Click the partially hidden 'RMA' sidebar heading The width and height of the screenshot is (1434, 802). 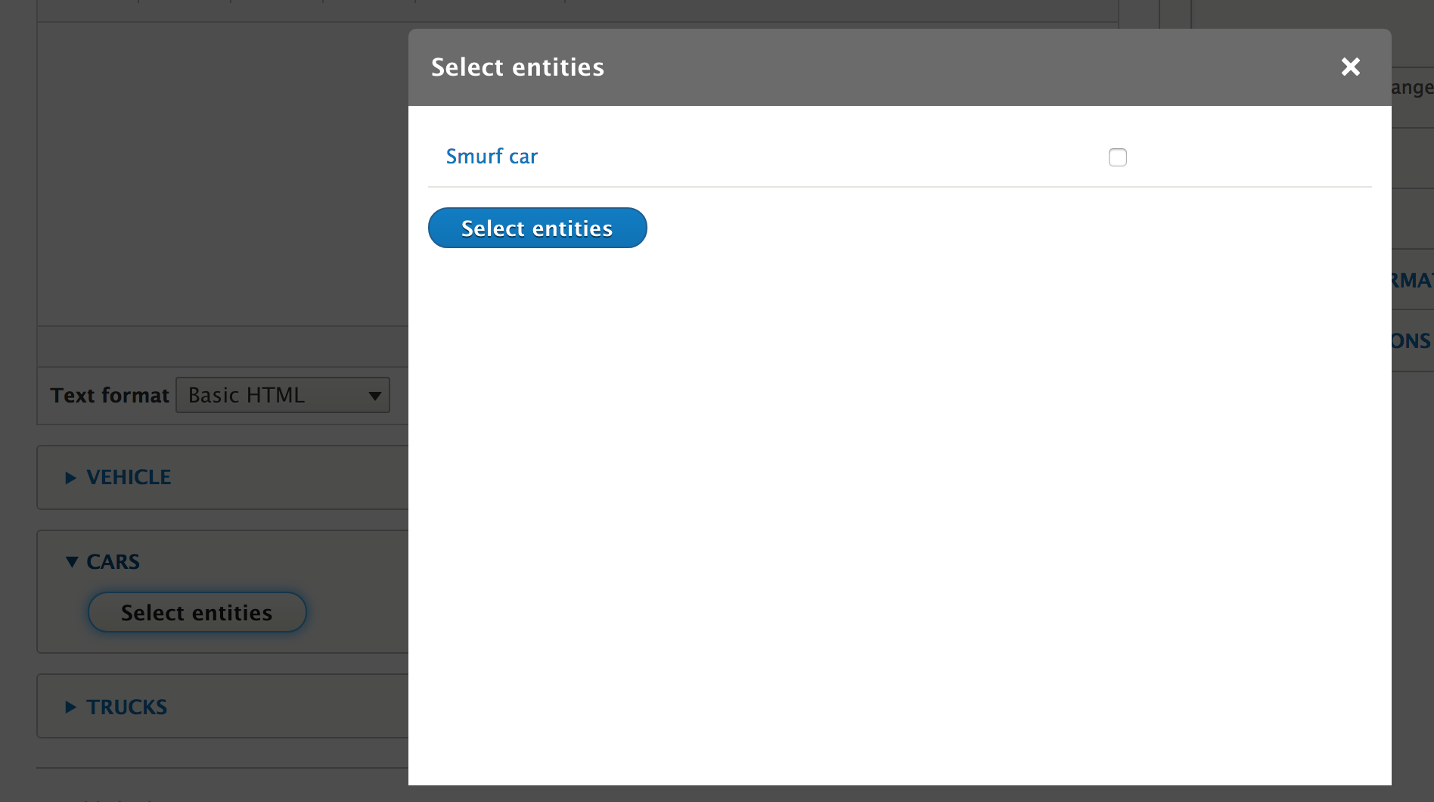click(1411, 281)
